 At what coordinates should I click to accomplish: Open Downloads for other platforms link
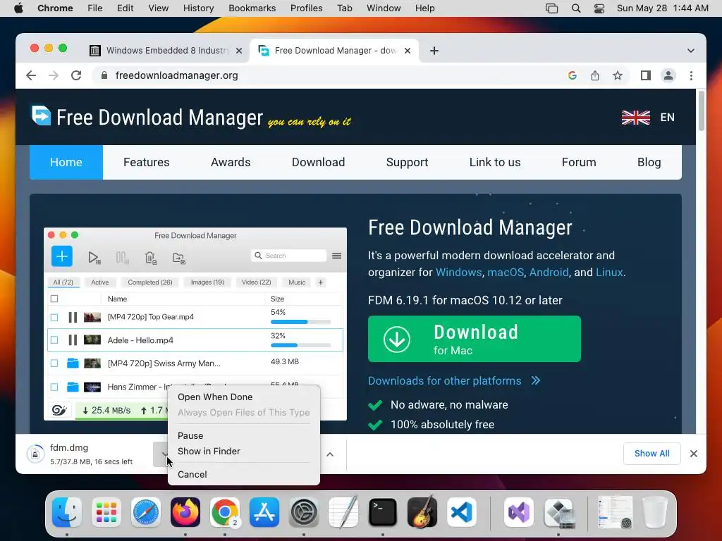(444, 381)
